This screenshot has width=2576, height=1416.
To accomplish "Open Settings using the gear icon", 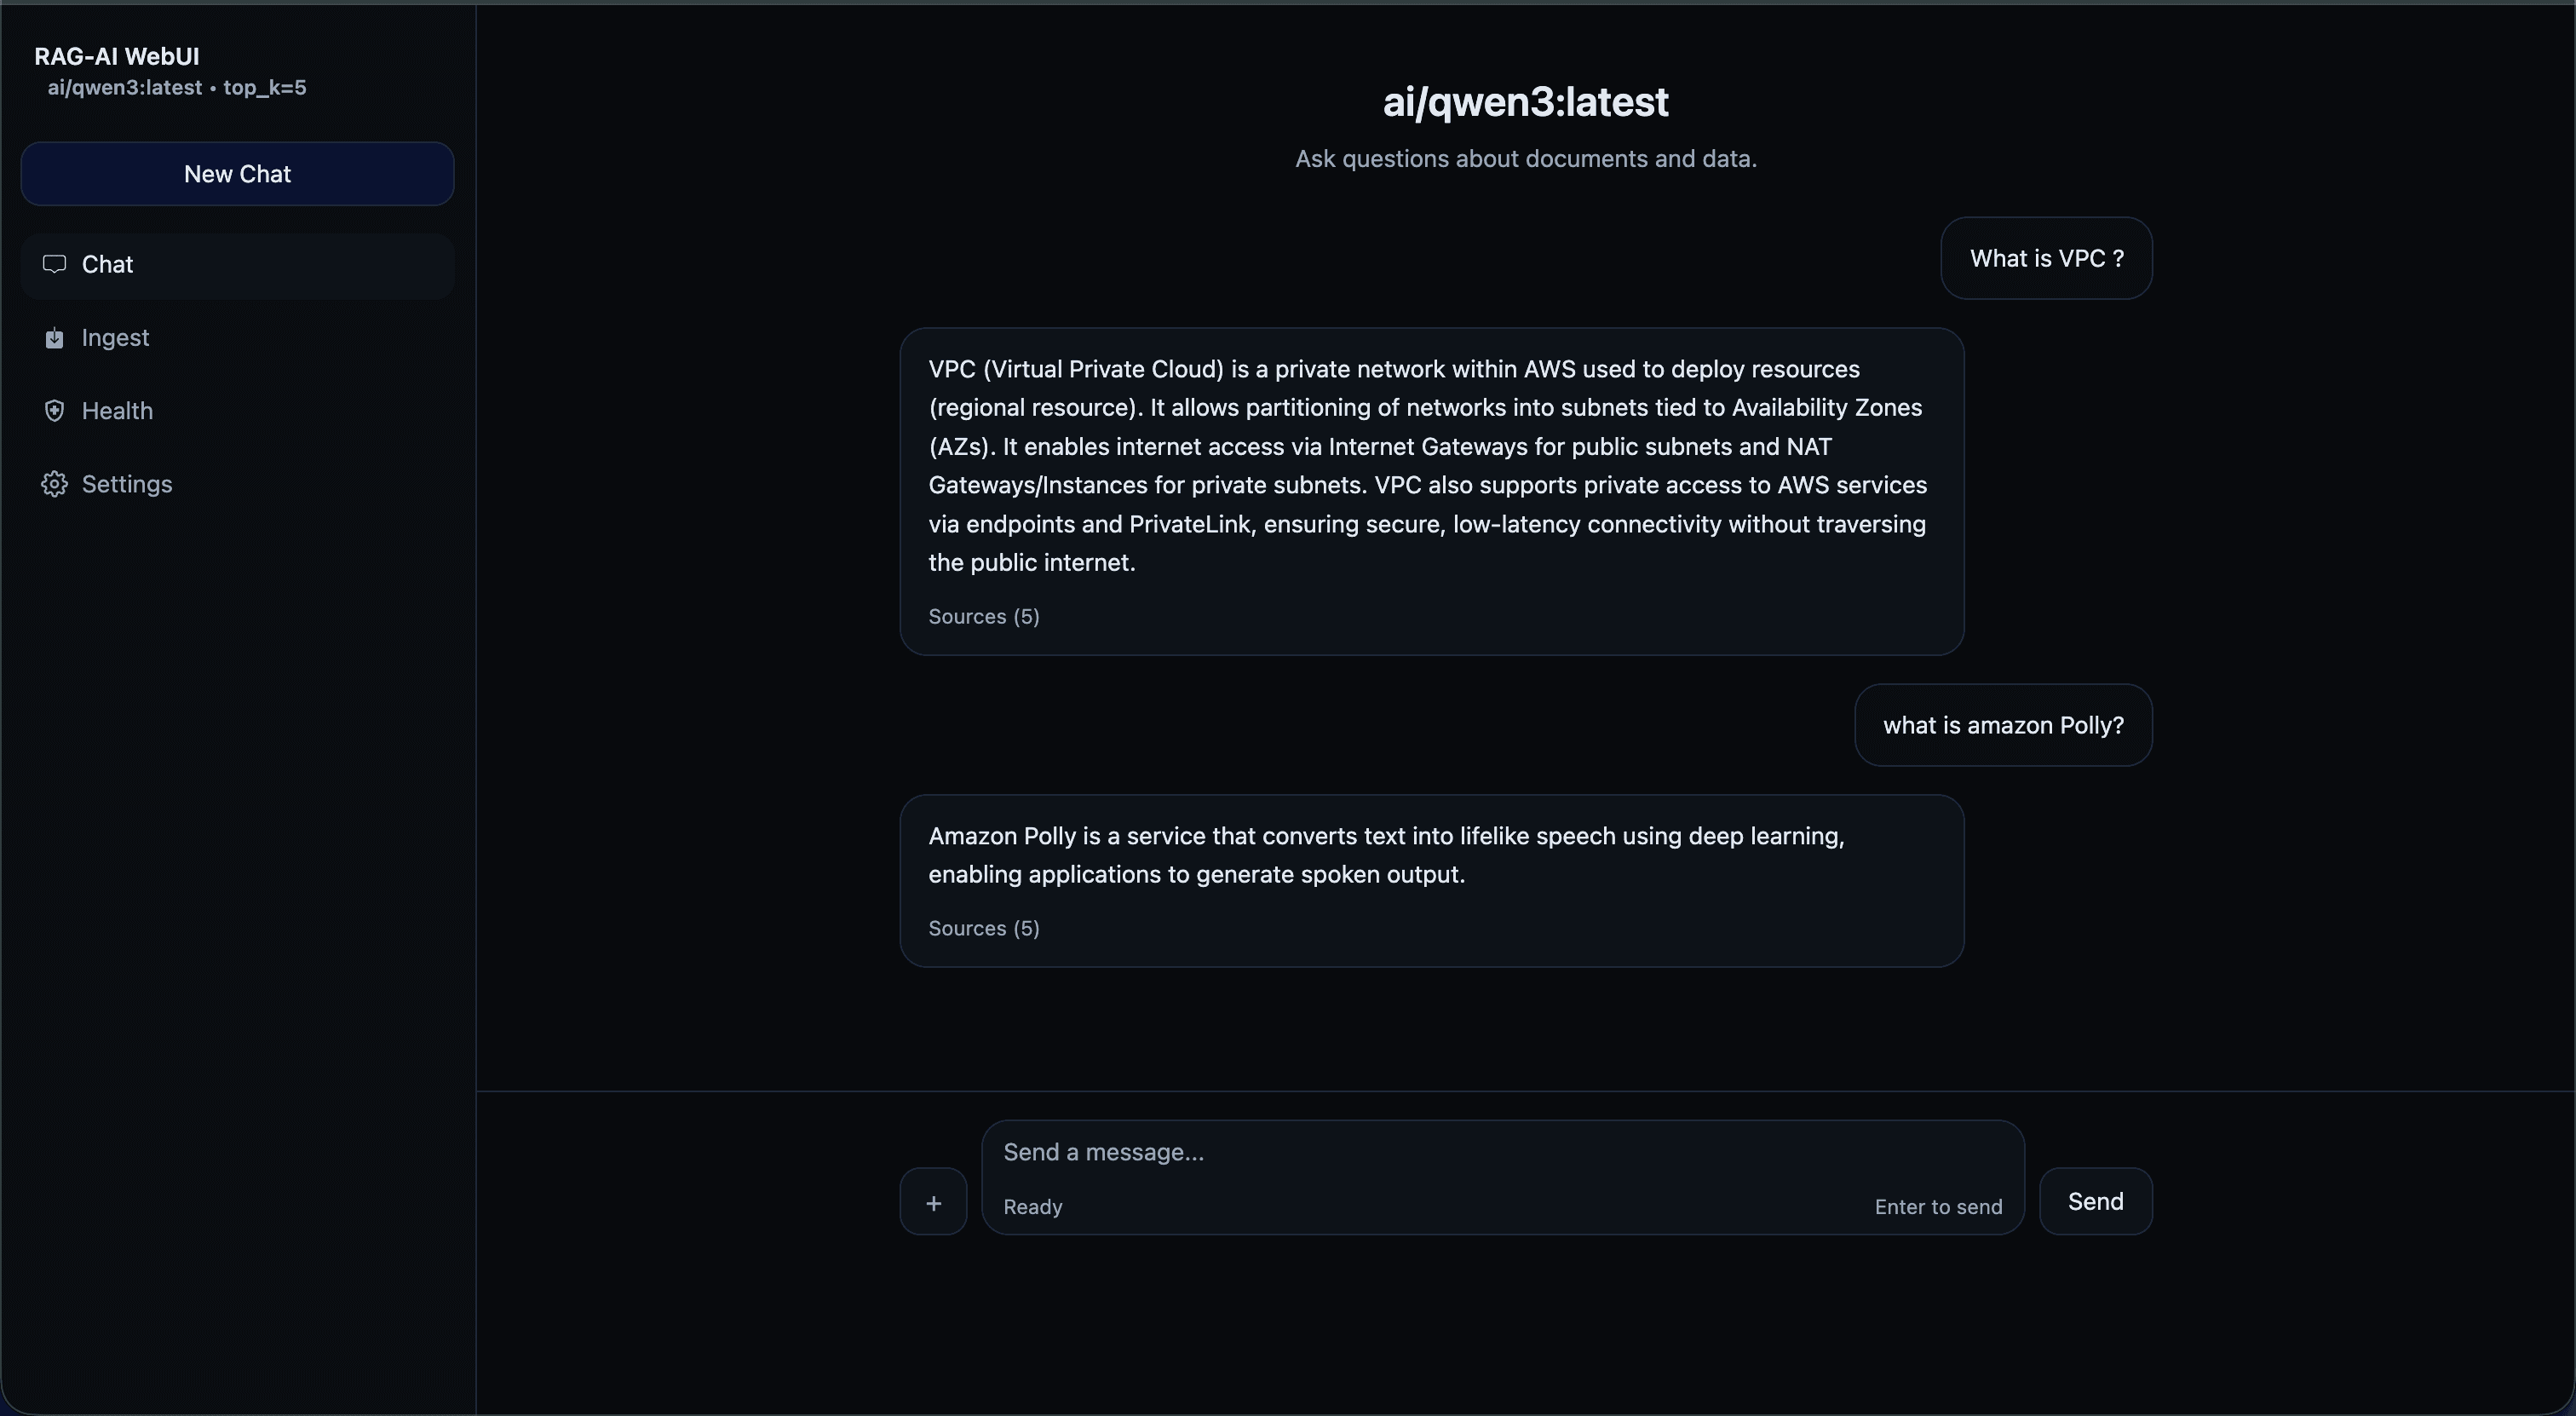I will 54,484.
